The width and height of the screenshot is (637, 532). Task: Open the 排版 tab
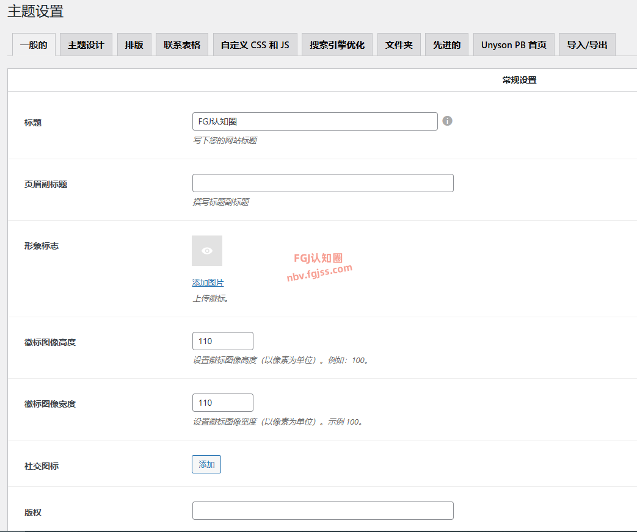pyautogui.click(x=134, y=45)
